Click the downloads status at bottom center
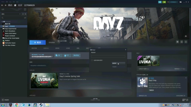The image size is (191, 107). pos(95,100)
